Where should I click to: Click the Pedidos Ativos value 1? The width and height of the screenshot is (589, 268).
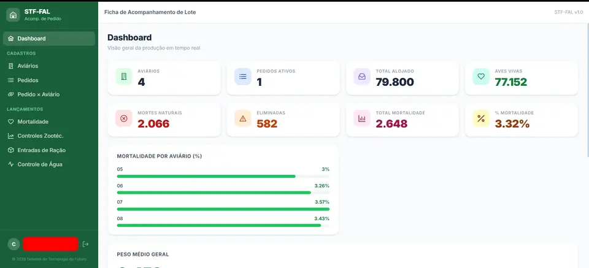tap(259, 82)
